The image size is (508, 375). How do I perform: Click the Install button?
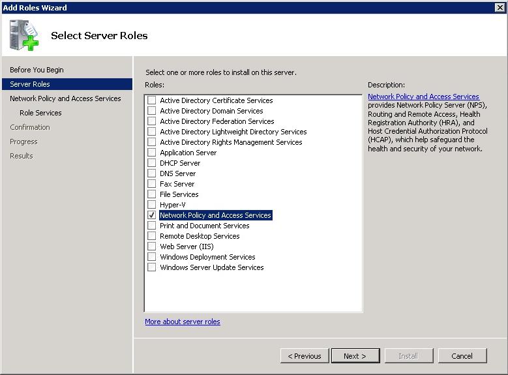coord(408,356)
